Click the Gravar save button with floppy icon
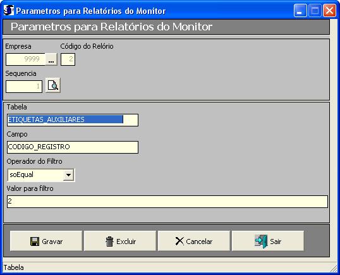This screenshot has width=340, height=275. tap(46, 241)
